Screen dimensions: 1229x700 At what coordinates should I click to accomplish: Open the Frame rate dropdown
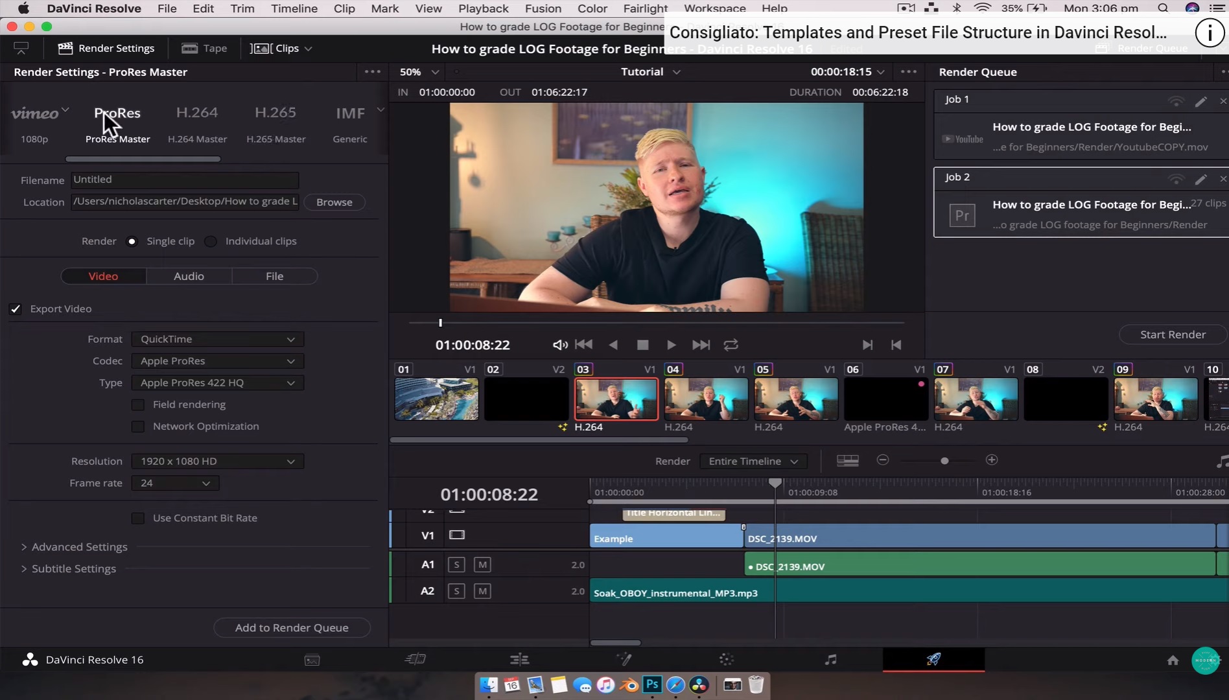pyautogui.click(x=175, y=484)
